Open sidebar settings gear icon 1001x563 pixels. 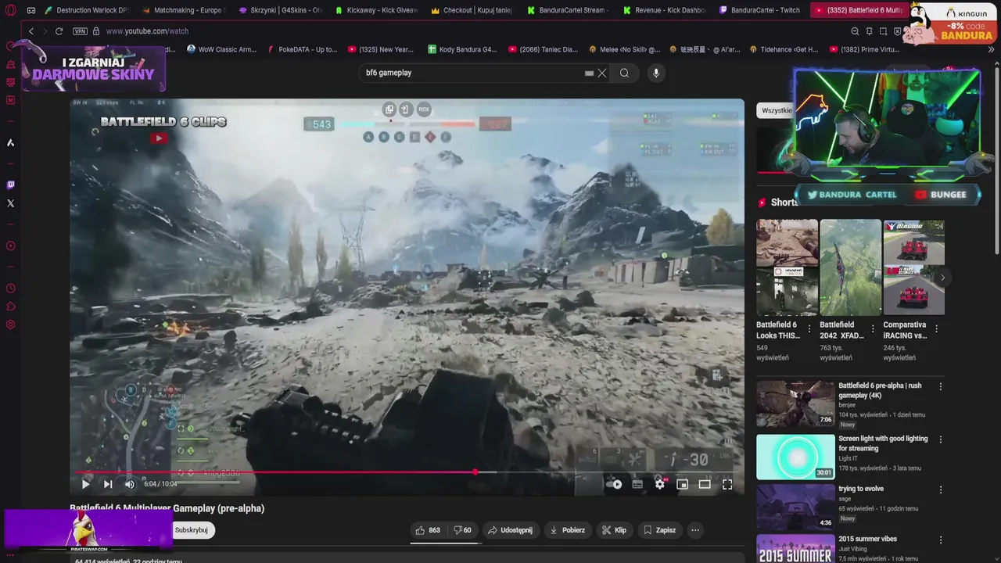pyautogui.click(x=10, y=325)
